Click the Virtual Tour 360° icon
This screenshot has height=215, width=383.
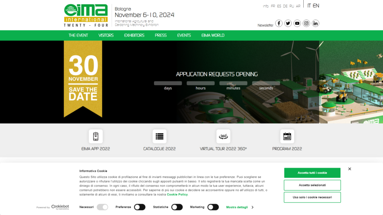click(223, 136)
